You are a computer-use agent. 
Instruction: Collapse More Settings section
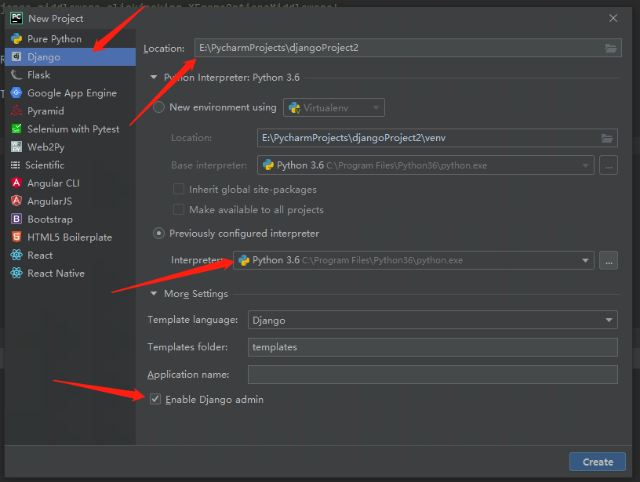click(x=154, y=294)
